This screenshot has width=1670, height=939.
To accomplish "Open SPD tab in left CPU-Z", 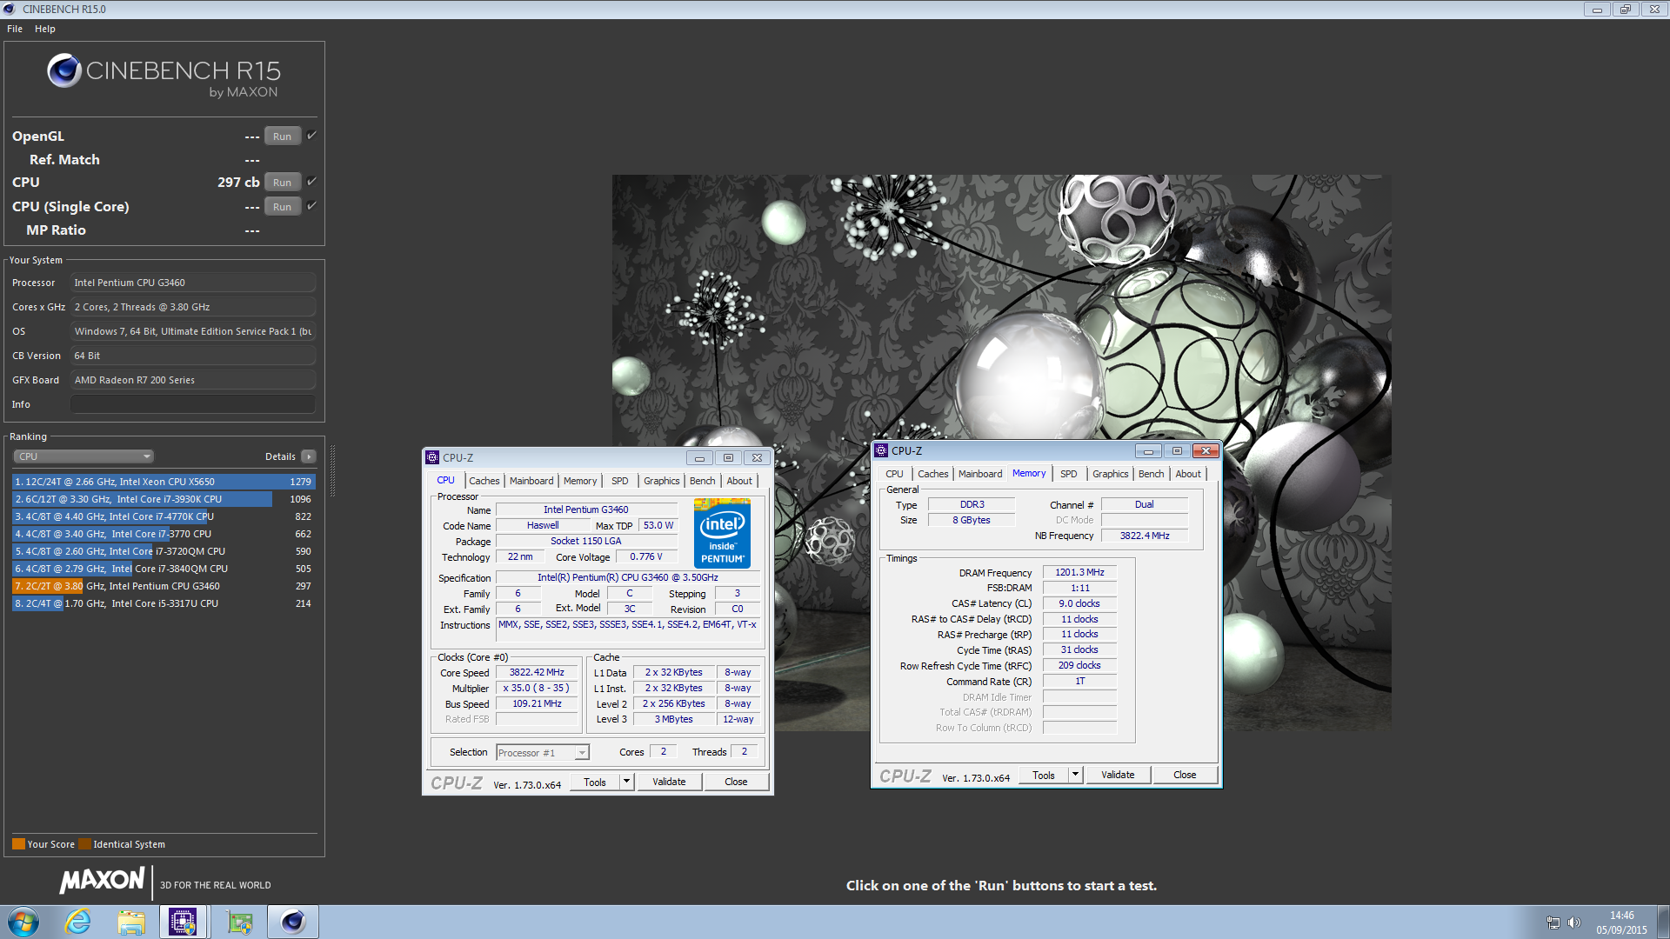I will click(x=619, y=481).
